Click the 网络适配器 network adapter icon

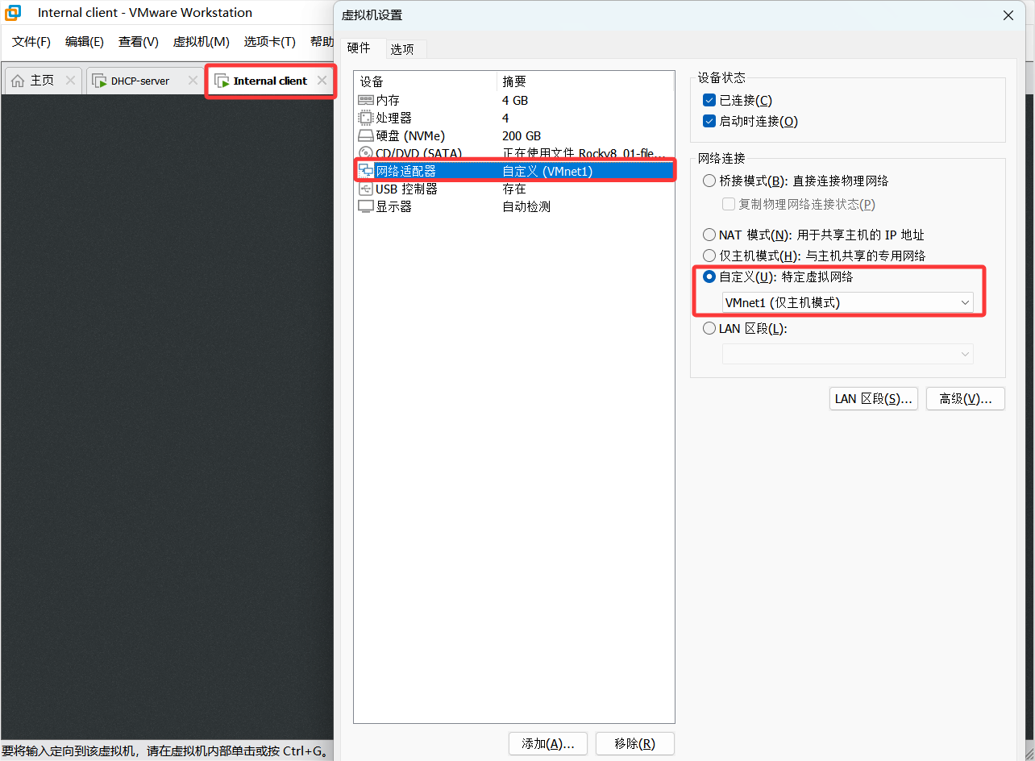point(366,171)
